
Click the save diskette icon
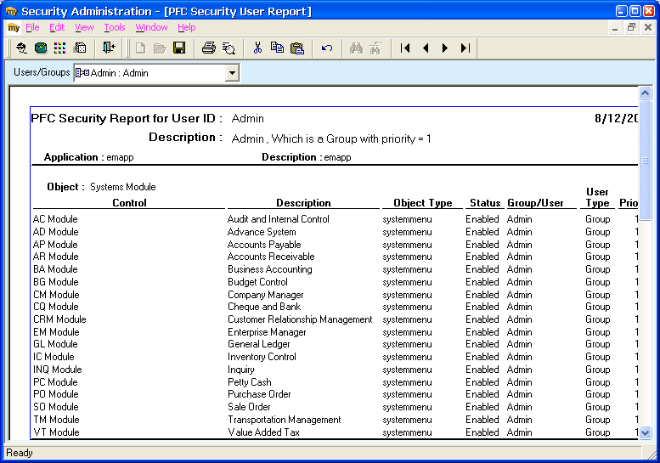(x=179, y=48)
